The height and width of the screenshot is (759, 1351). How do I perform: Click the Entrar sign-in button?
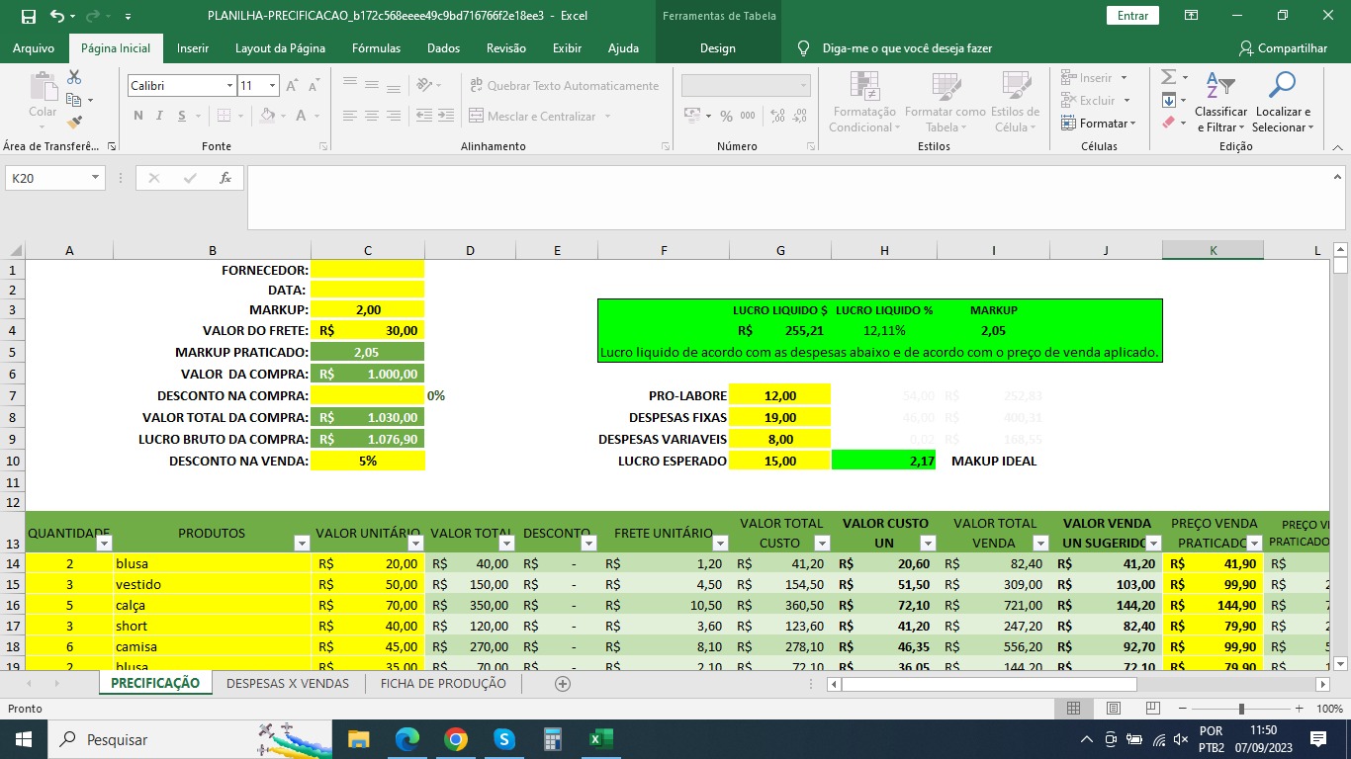pos(1132,16)
